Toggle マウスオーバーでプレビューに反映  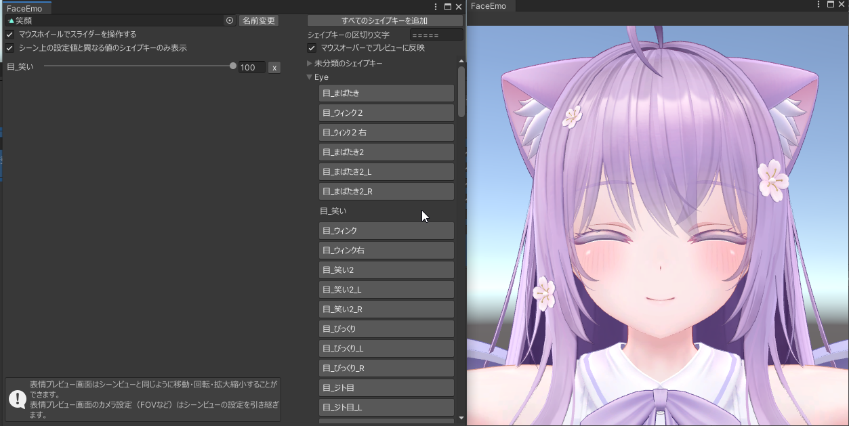pyautogui.click(x=311, y=47)
